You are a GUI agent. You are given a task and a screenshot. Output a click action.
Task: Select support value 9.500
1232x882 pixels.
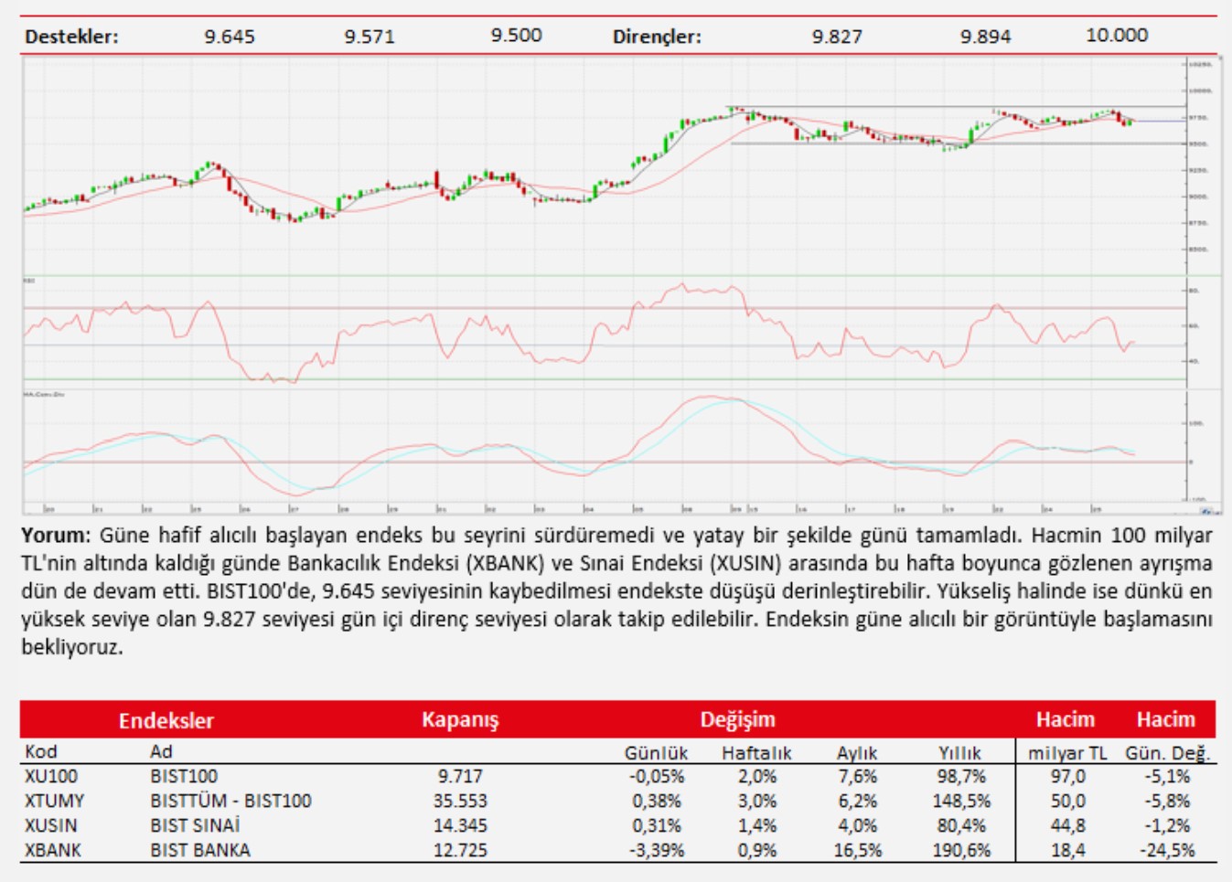tap(516, 36)
